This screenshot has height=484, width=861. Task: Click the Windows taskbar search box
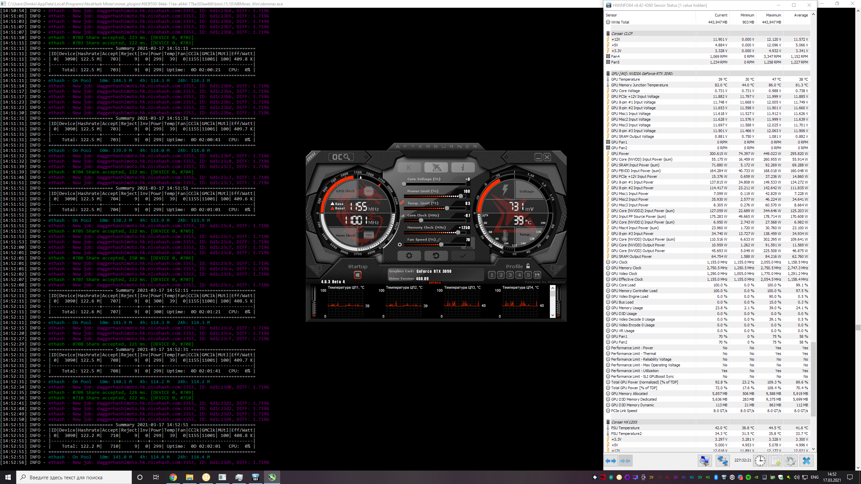coord(74,477)
